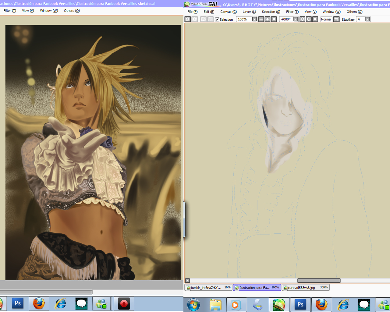This screenshot has width=390, height=312.
Task: Click the scroll-left arrow under the canvas
Action: click(x=187, y=281)
